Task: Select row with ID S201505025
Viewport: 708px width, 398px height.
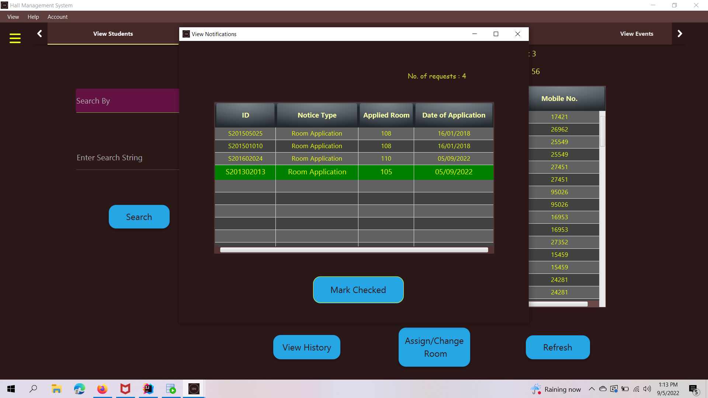Action: (x=354, y=133)
